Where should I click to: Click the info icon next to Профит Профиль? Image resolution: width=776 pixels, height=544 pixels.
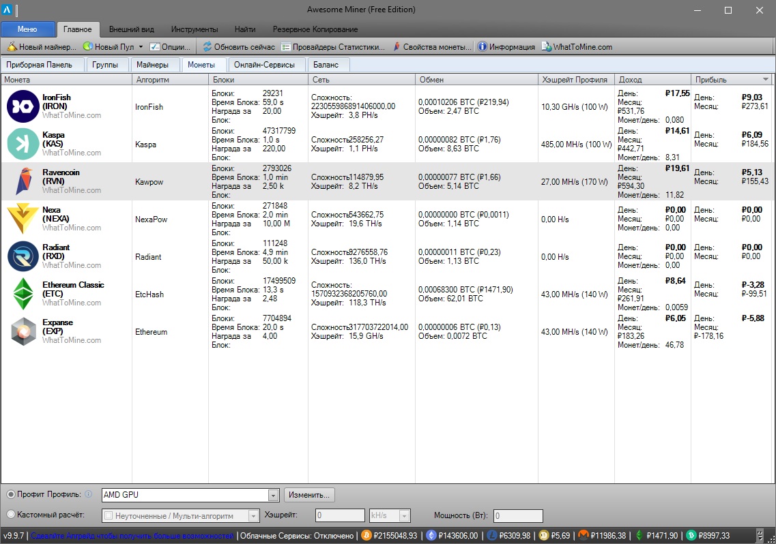[89, 494]
